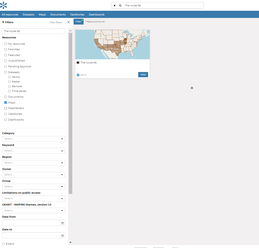This screenshot has width=259, height=248.
Task: Click the search magnifier icon
Action: 120,5
